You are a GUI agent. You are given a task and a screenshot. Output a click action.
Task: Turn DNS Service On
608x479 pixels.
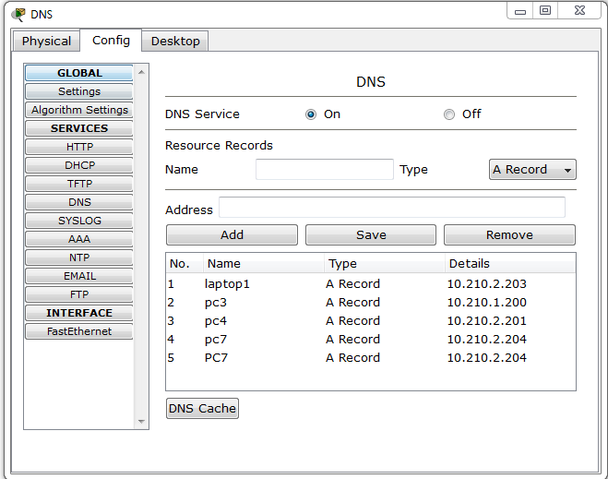click(311, 114)
